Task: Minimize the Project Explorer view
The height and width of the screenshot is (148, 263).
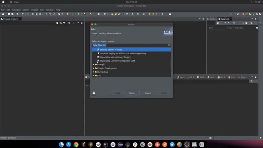Action: point(78,23)
